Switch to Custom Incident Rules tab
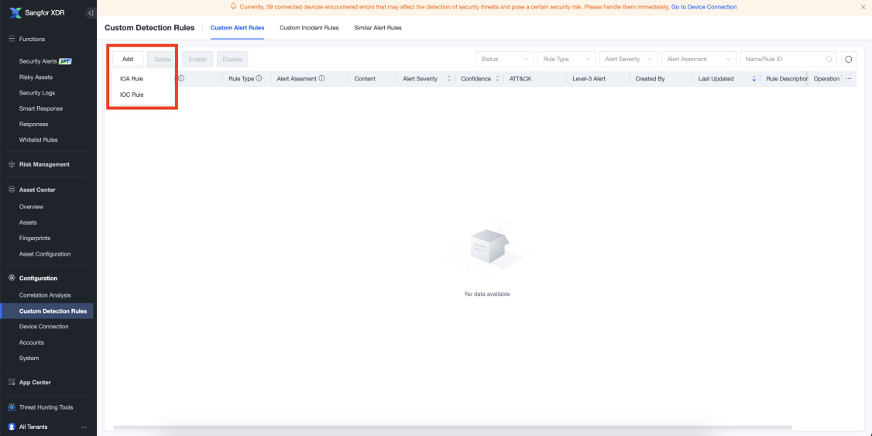The width and height of the screenshot is (872, 436). 309,28
